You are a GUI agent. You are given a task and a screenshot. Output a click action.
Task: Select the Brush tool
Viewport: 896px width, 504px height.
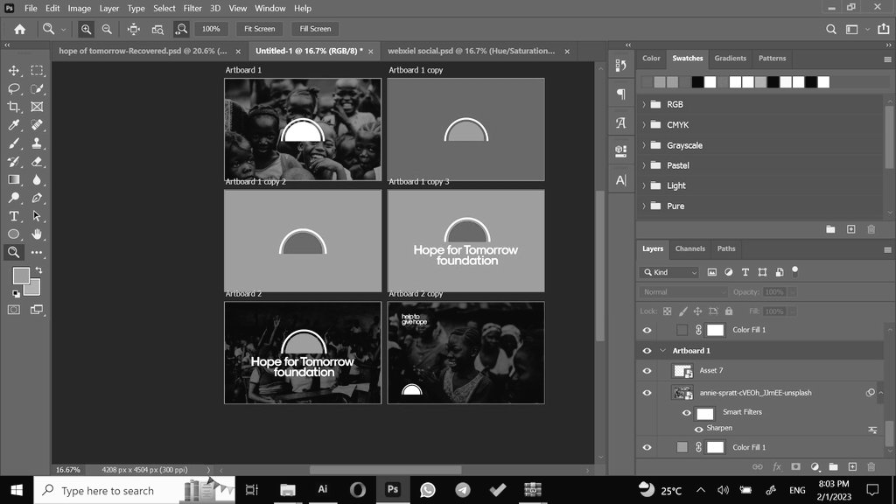point(14,143)
